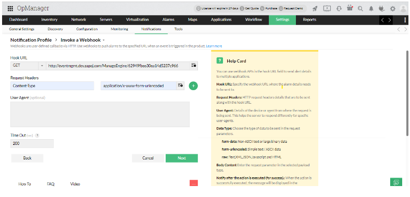The height and width of the screenshot is (197, 410).
Task: Click the User Agent text area
Action: click(100, 114)
